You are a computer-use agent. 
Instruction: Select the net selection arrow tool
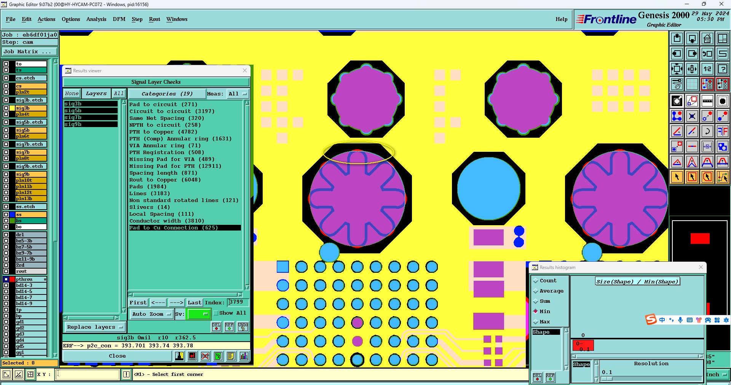(x=723, y=177)
